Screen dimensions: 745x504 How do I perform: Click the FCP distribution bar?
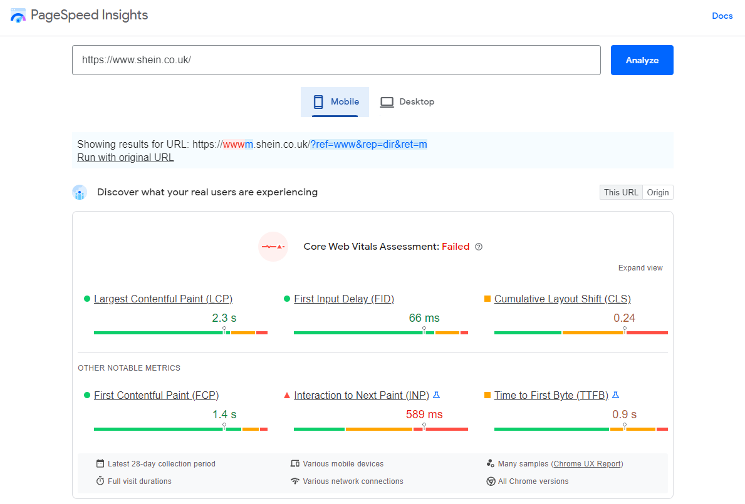tap(180, 429)
